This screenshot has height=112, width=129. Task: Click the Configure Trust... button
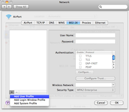point(95,78)
